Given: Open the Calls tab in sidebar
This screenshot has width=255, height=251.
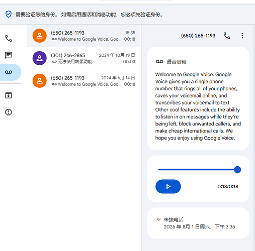Looking at the screenshot, I should point(9,39).
